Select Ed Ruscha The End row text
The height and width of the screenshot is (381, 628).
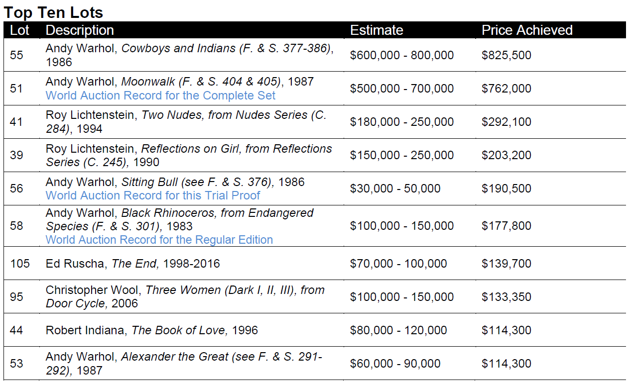pos(132,264)
